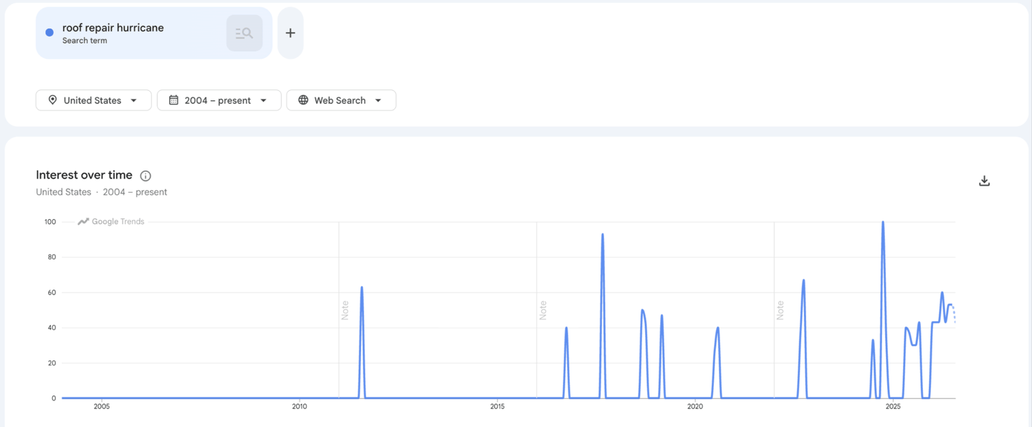Download the Interest over time CSV

pyautogui.click(x=984, y=181)
